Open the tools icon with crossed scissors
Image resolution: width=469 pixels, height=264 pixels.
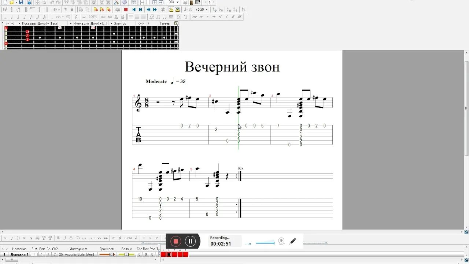[116, 2]
